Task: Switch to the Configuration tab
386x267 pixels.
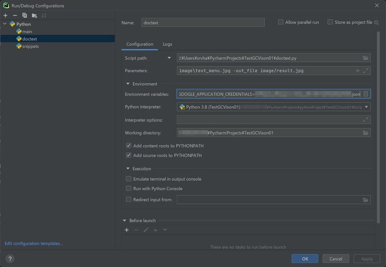Action: point(139,44)
